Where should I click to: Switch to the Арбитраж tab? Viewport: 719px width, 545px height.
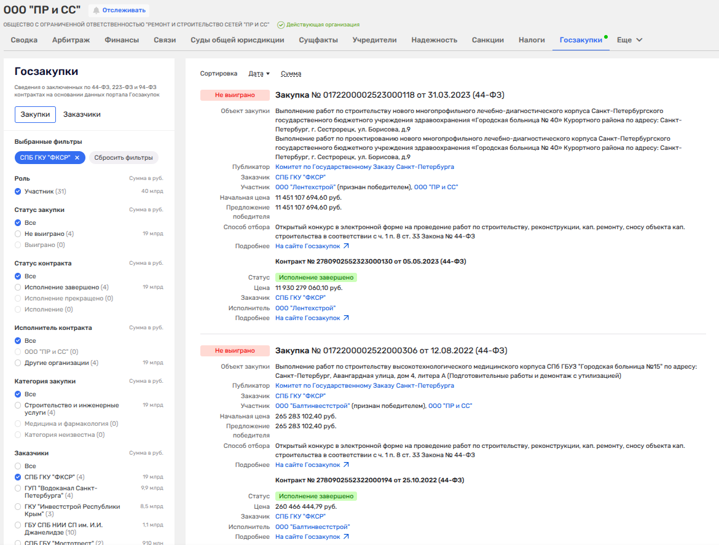71,40
